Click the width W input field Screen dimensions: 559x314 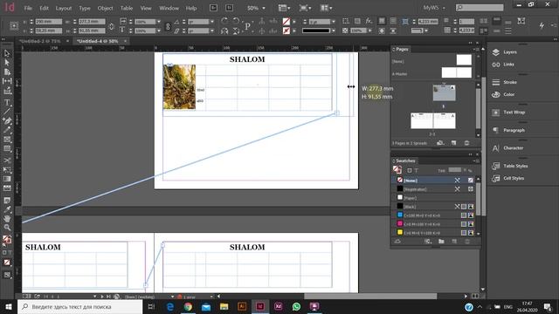click(x=92, y=22)
